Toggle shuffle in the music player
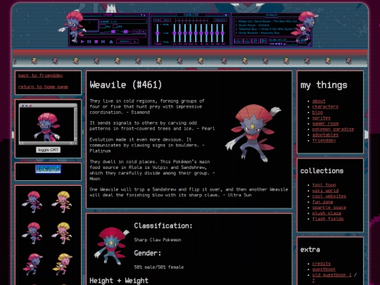380x285 pixels. click(124, 42)
